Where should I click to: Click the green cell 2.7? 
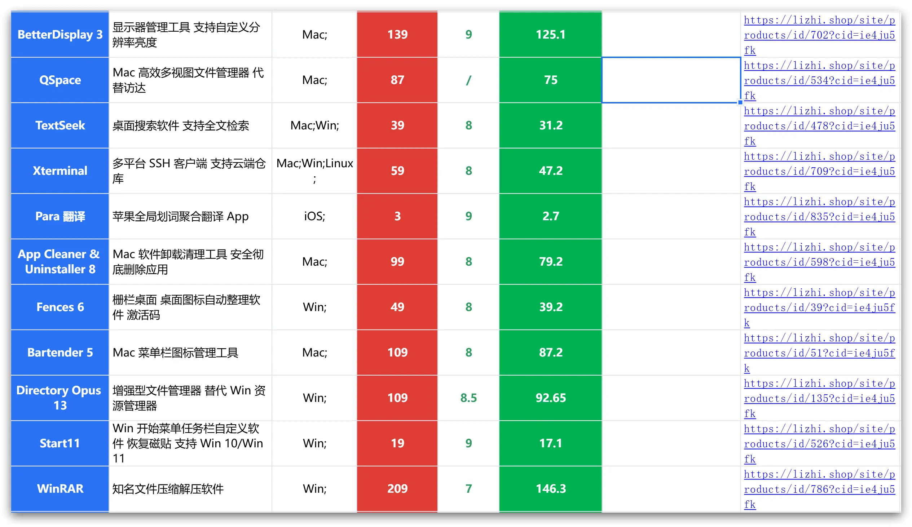point(550,216)
